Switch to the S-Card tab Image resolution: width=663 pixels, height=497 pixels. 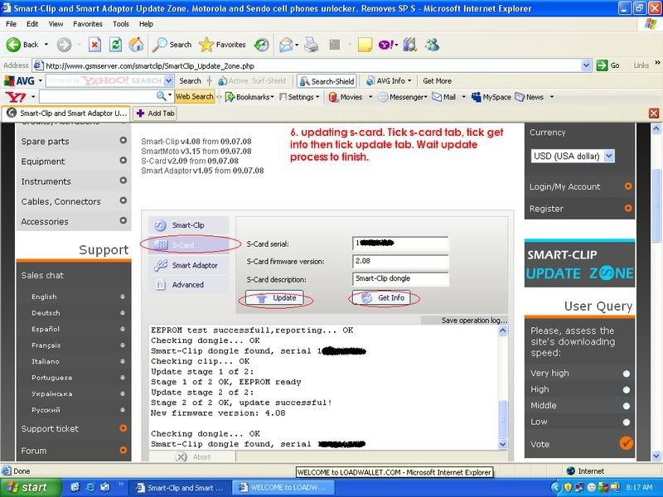coord(189,245)
